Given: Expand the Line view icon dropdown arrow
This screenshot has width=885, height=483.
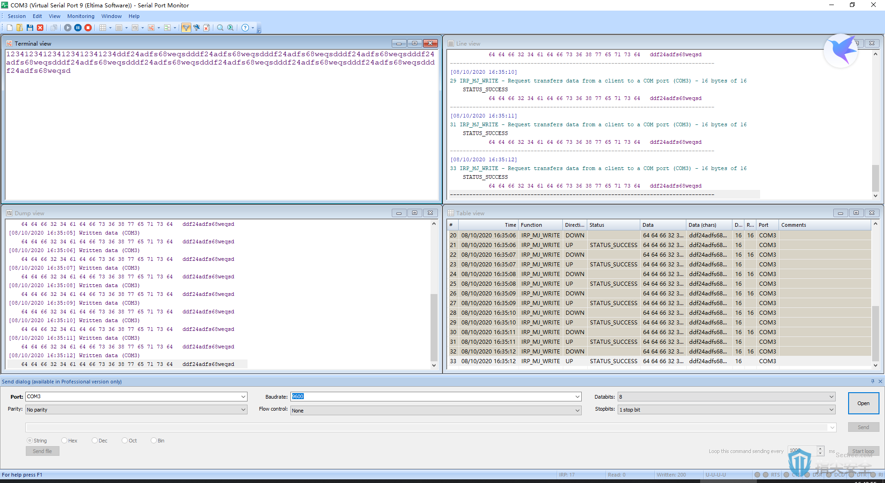Looking at the screenshot, I should click(126, 28).
